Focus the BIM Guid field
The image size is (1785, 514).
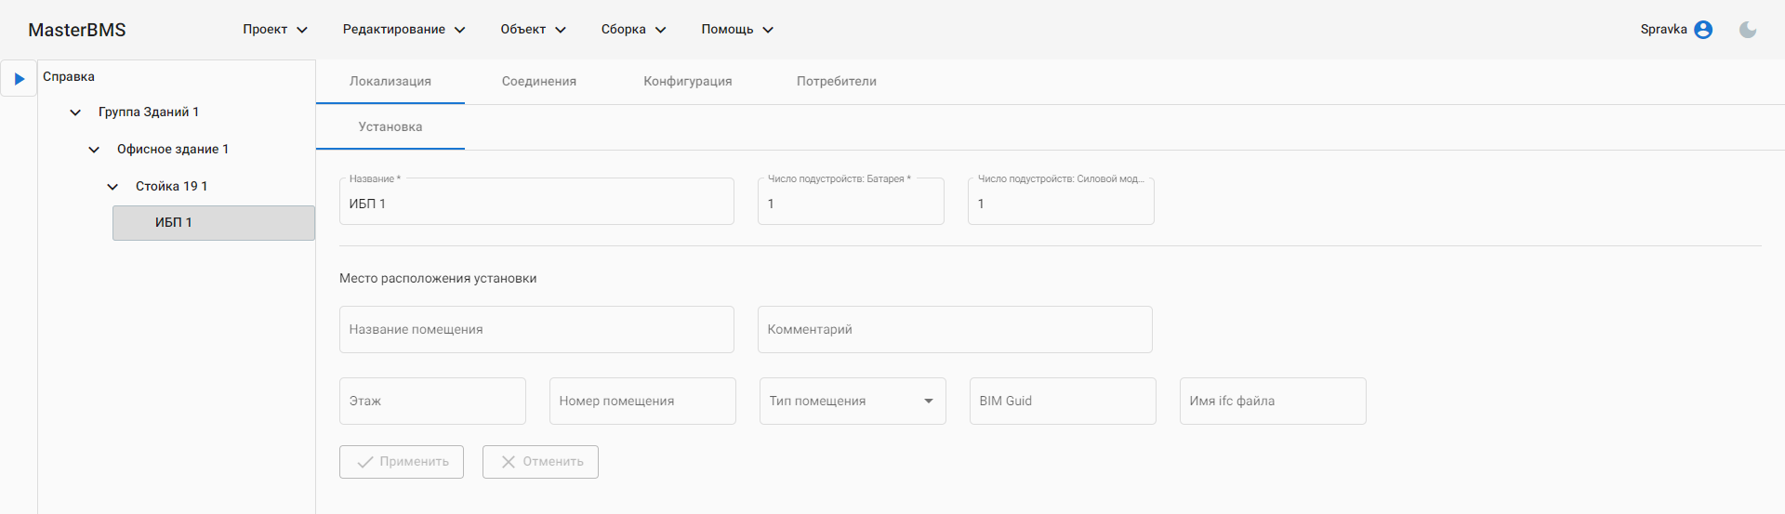click(1063, 401)
